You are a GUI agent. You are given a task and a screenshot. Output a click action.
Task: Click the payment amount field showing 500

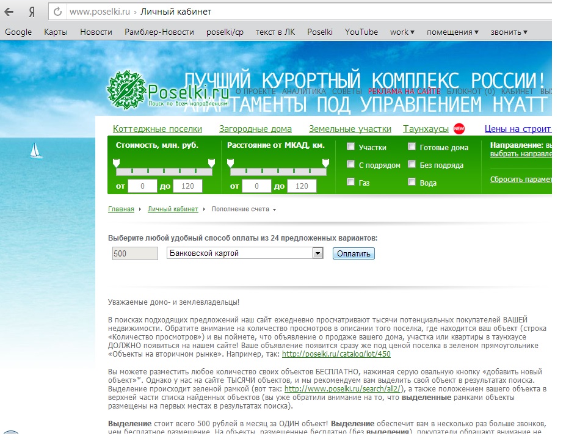135,253
